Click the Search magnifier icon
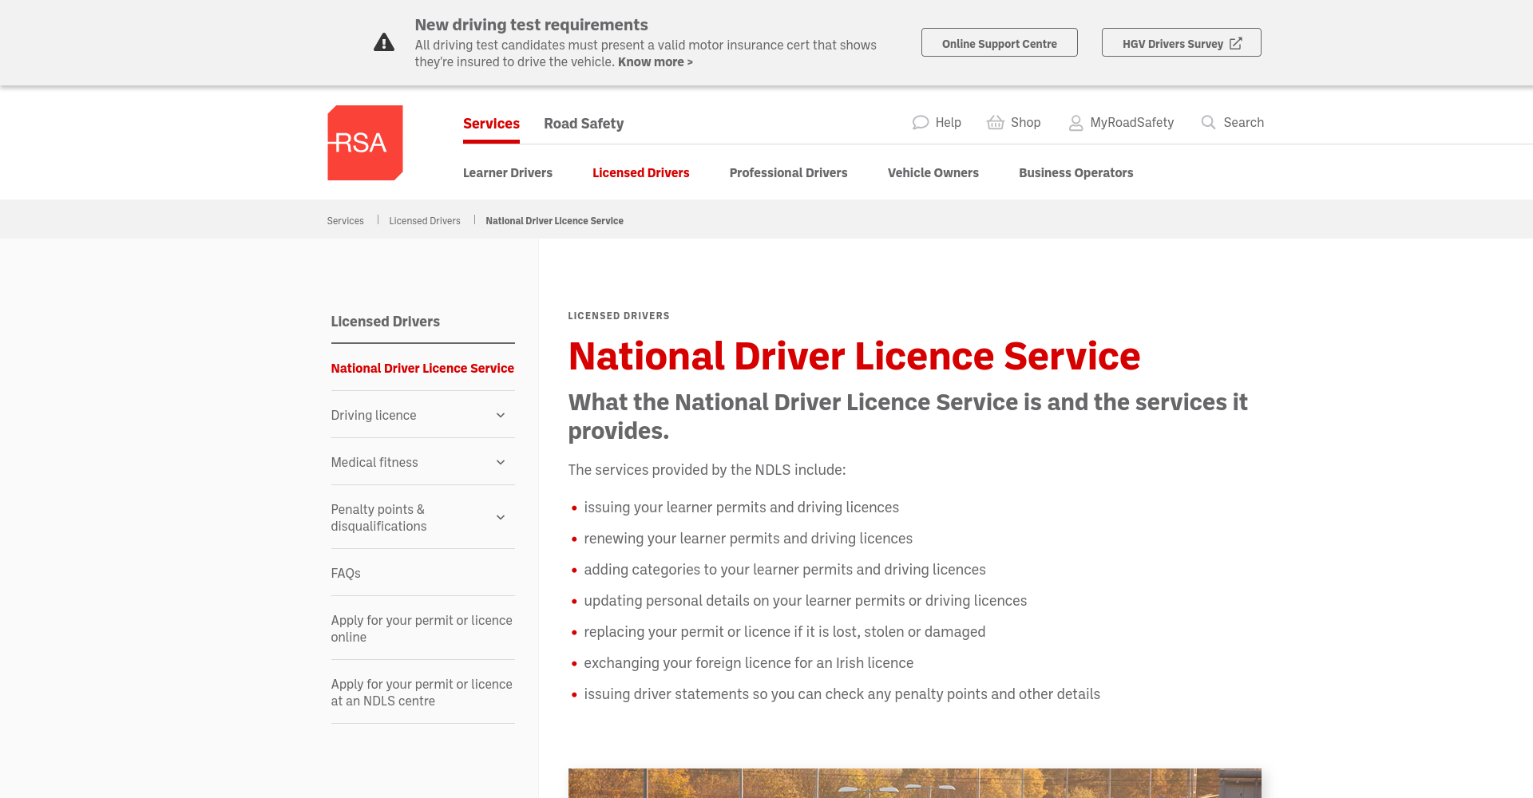The height and width of the screenshot is (798, 1533). point(1209,122)
